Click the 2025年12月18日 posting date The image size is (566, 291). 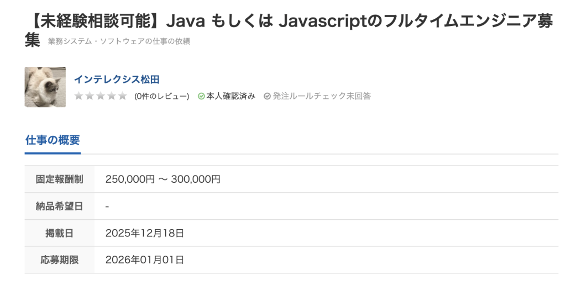click(145, 233)
